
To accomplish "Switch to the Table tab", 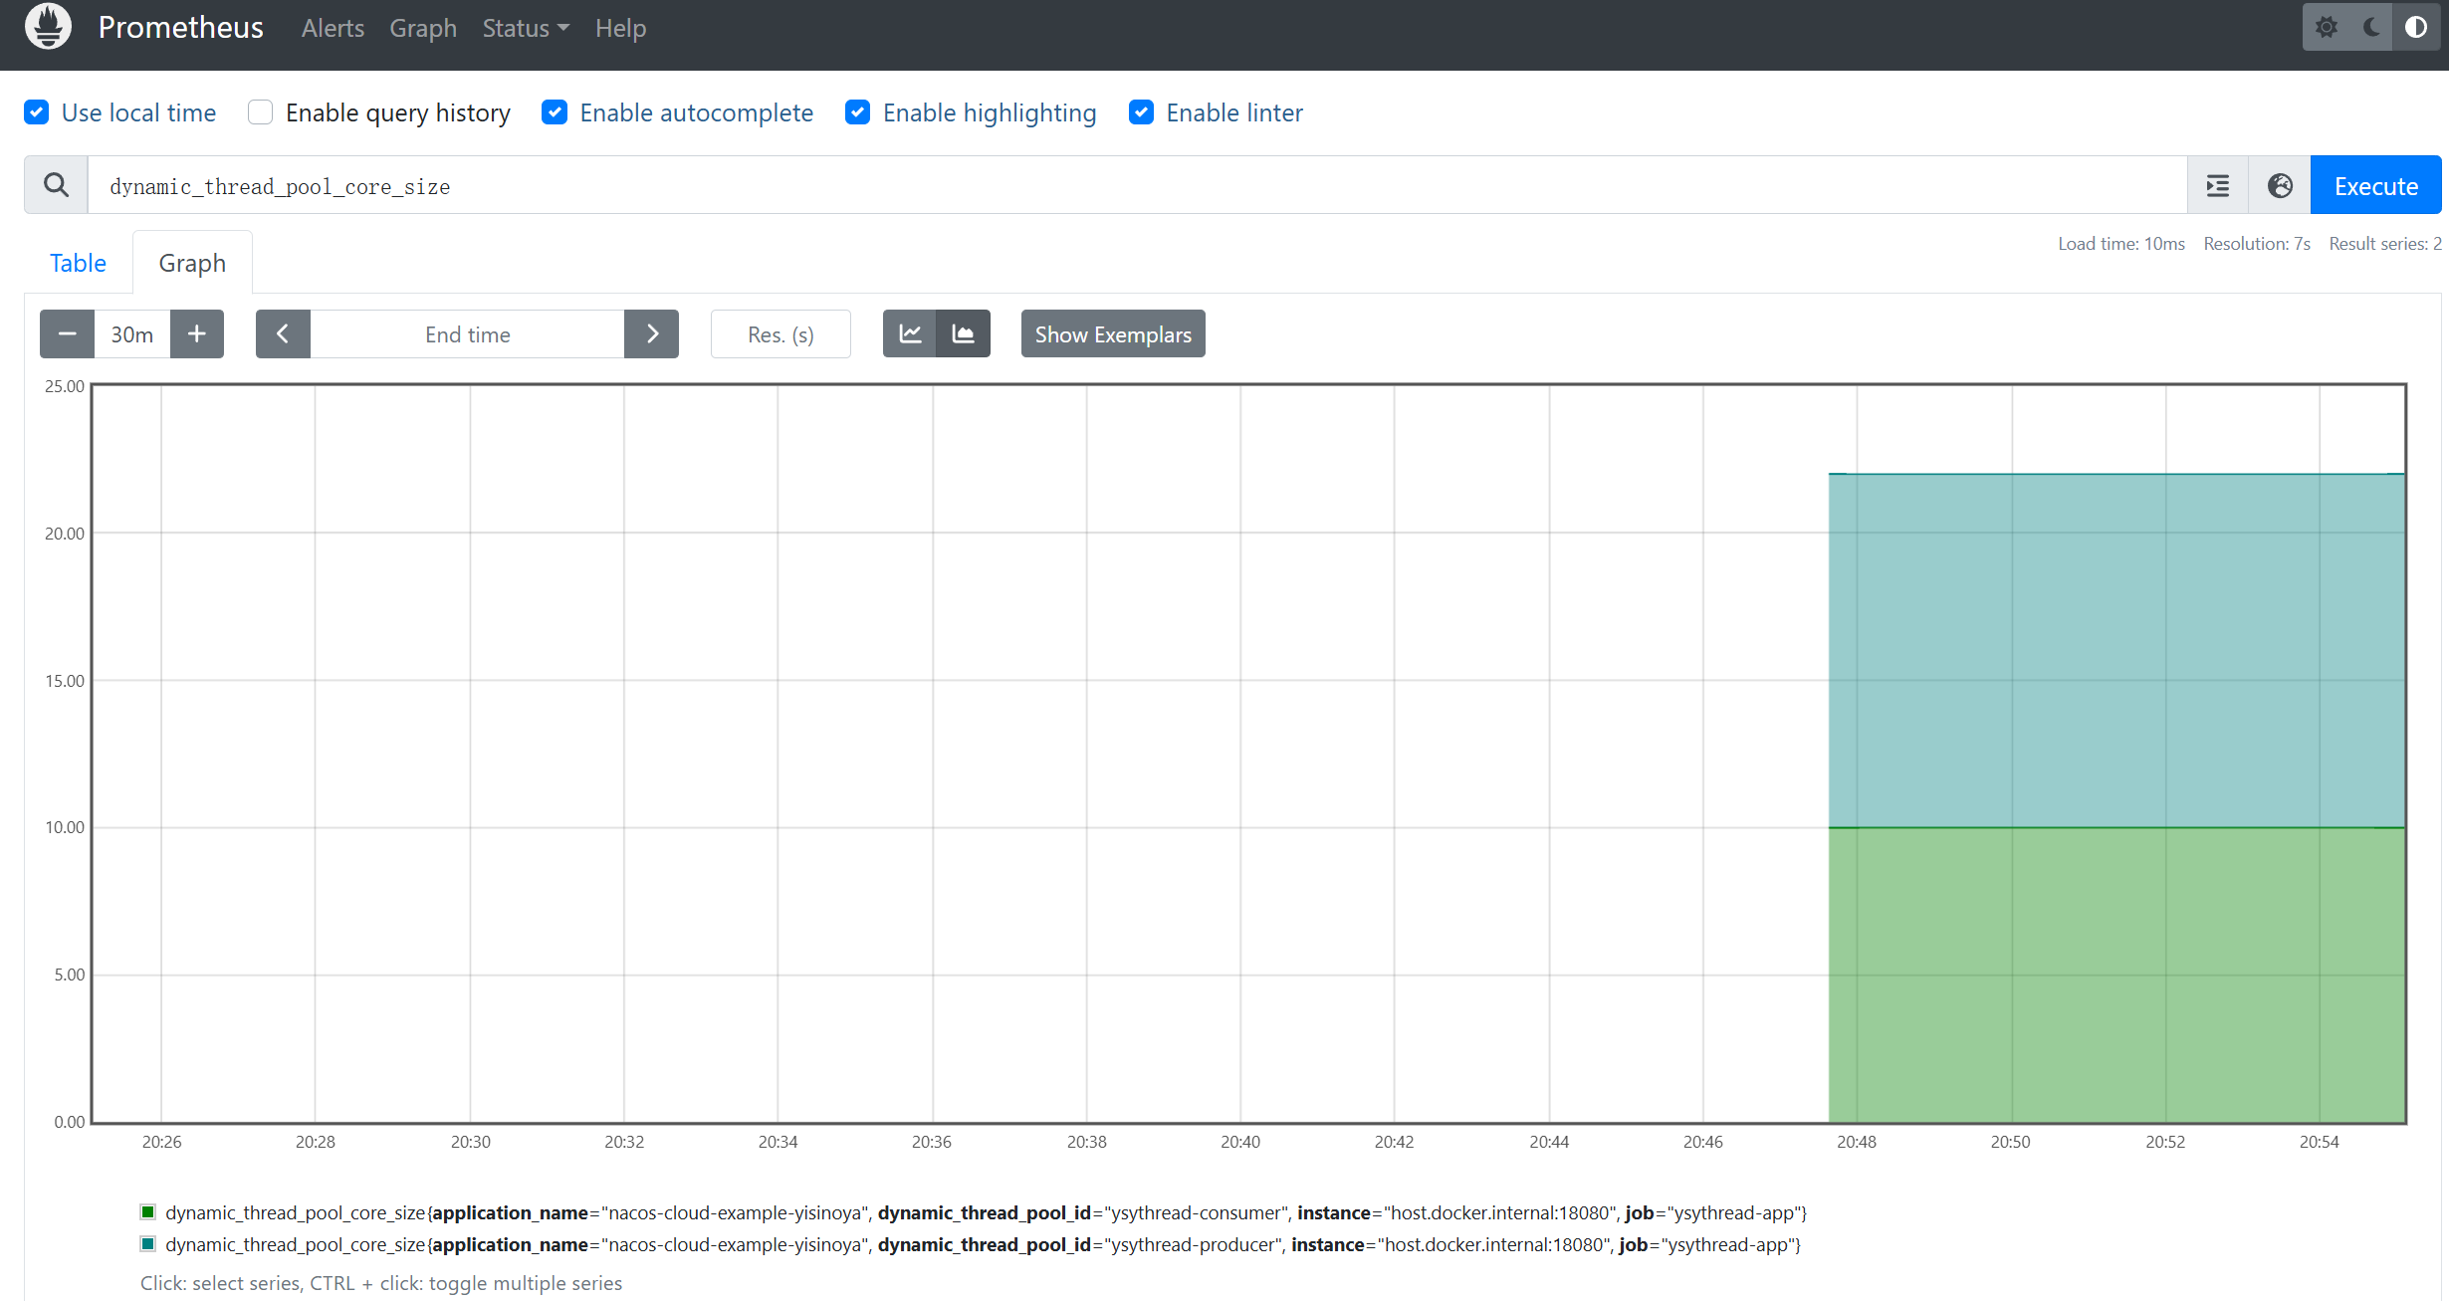I will point(78,263).
